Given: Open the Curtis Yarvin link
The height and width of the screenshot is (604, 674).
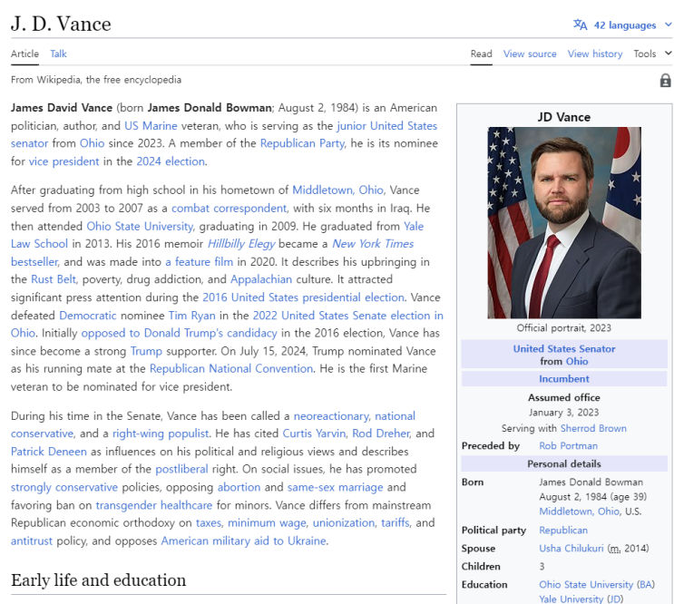Looking at the screenshot, I should (x=314, y=433).
